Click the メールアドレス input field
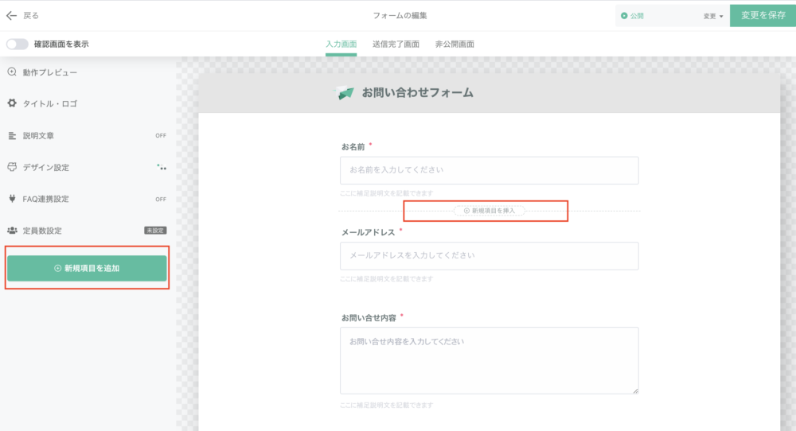This screenshot has height=431, width=796. (490, 255)
